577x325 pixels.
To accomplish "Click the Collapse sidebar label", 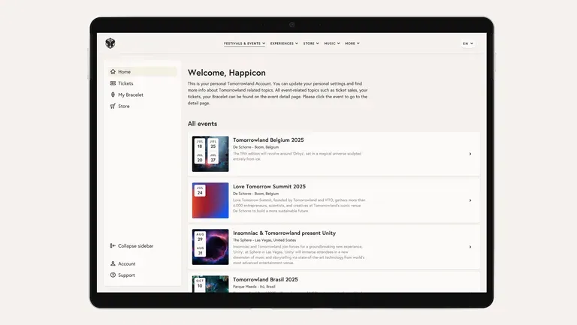I will [136, 245].
